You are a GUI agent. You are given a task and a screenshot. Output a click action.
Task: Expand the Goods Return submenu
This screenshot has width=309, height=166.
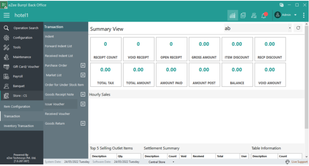83,123
